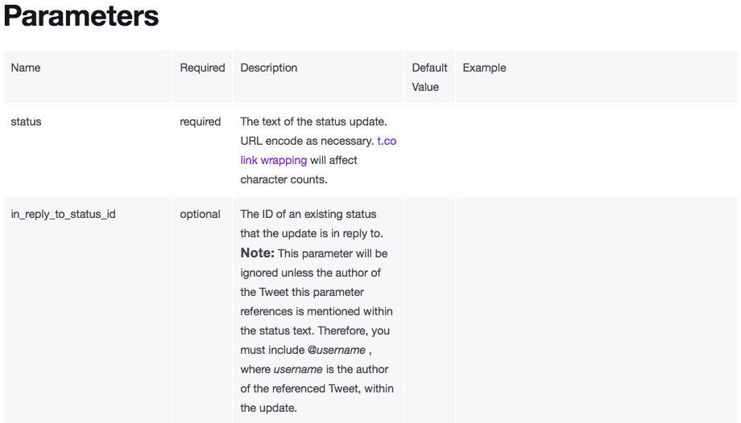Image resolution: width=741 pixels, height=423 pixels.
Task: Click "The ID of an existing status" text
Action: tap(308, 215)
